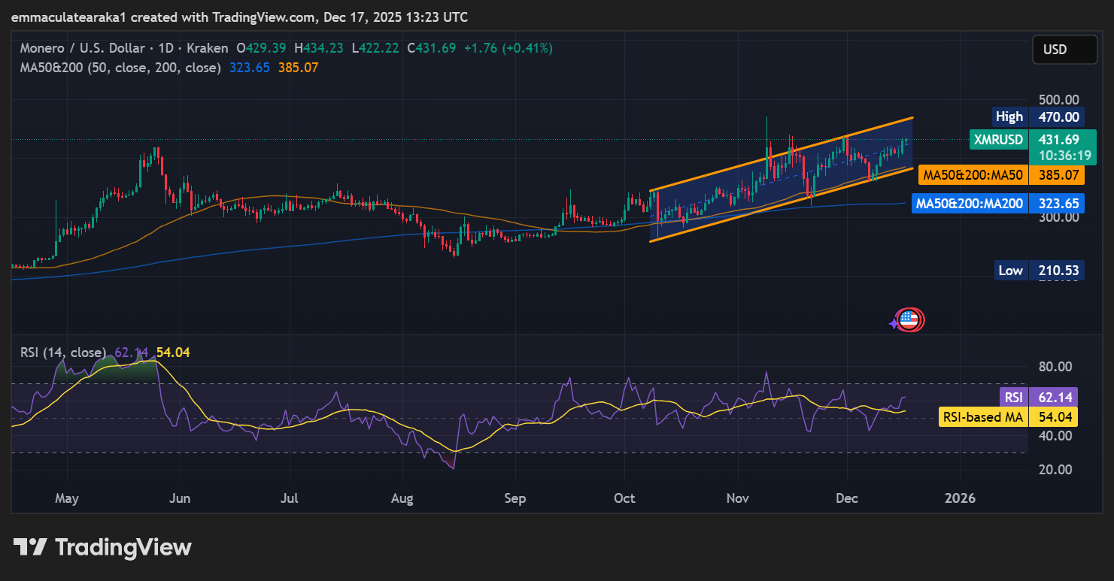Viewport: 1114px width, 581px height.
Task: Click the 500.00 price scale value
Action: point(1058,99)
